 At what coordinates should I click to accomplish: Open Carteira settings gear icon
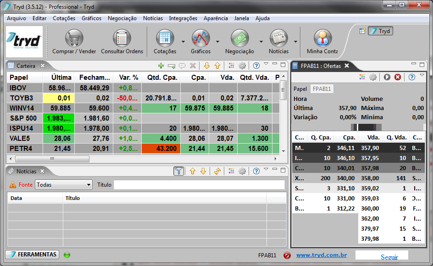pyautogui.click(x=242, y=66)
